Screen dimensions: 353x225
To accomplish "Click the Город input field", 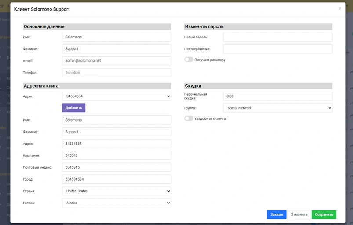I will pos(116,179).
